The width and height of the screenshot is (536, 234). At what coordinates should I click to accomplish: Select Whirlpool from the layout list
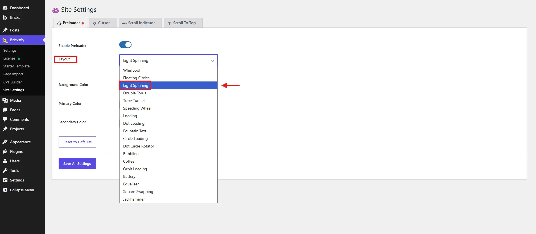click(169, 70)
